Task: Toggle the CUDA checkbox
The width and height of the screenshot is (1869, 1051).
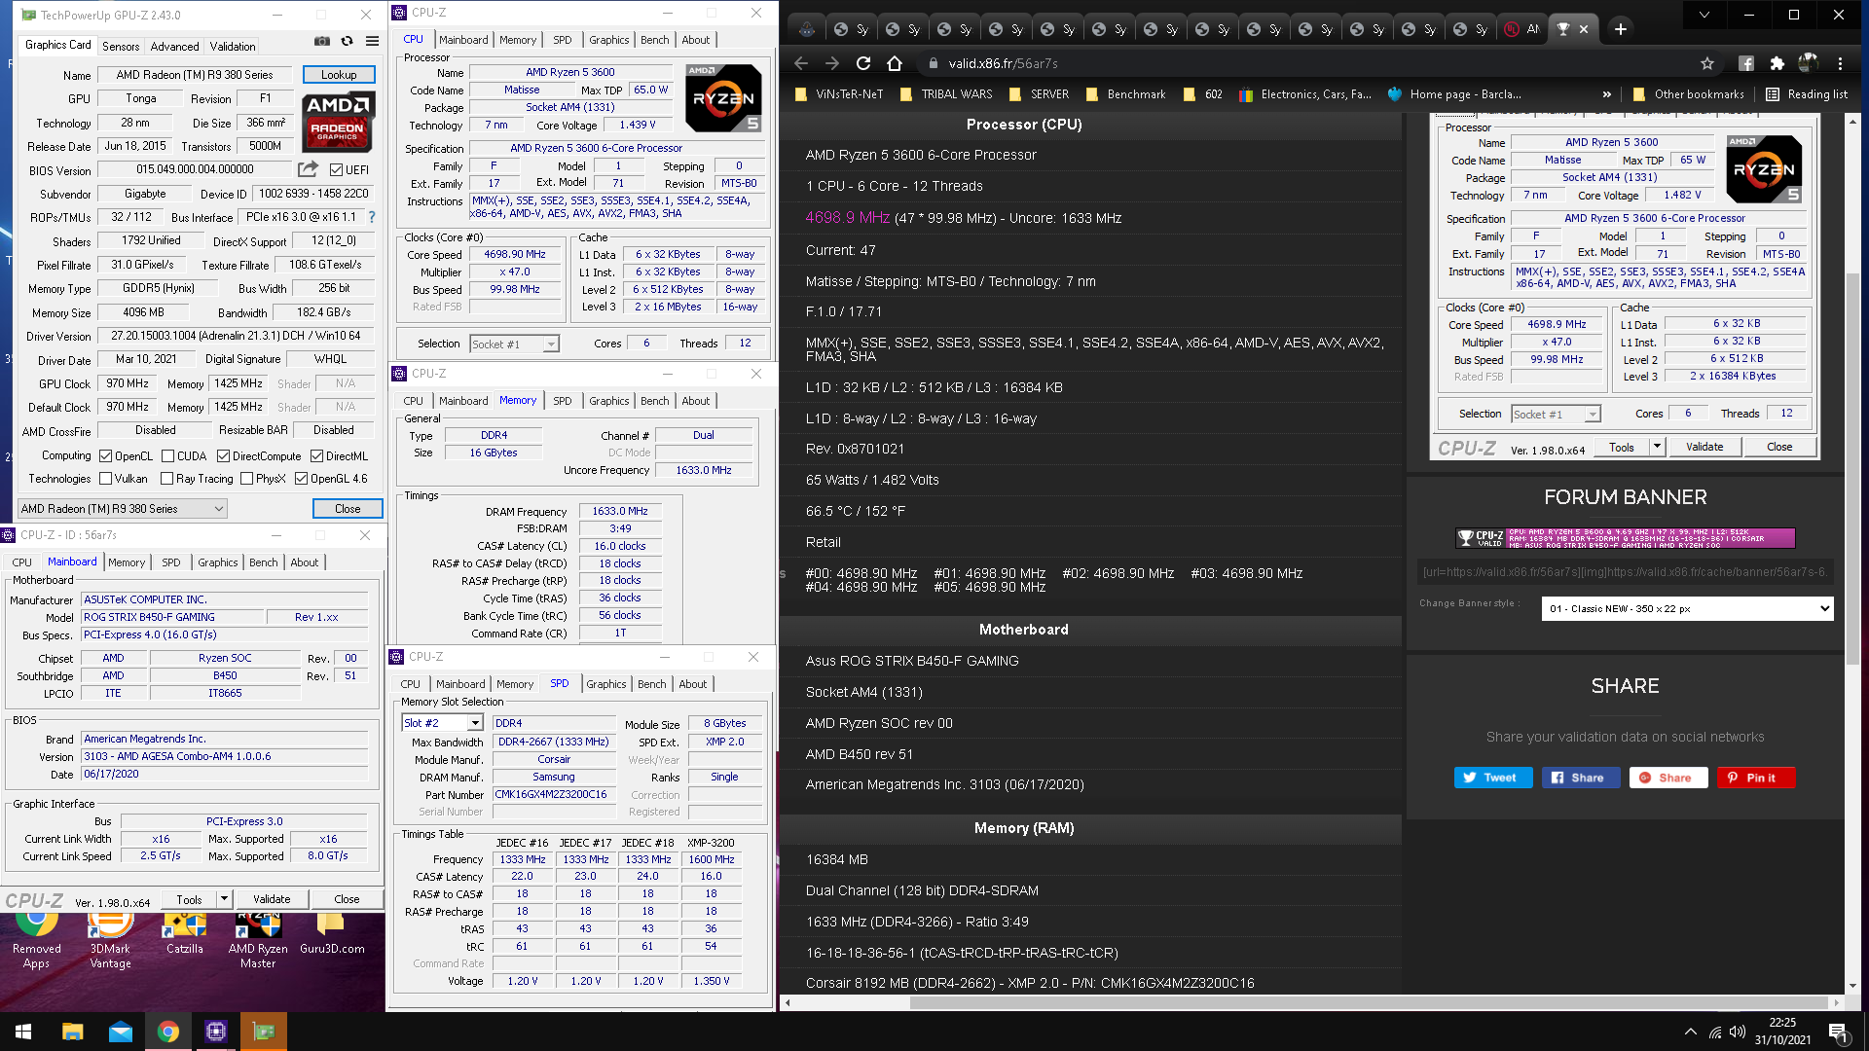Action: [x=168, y=455]
